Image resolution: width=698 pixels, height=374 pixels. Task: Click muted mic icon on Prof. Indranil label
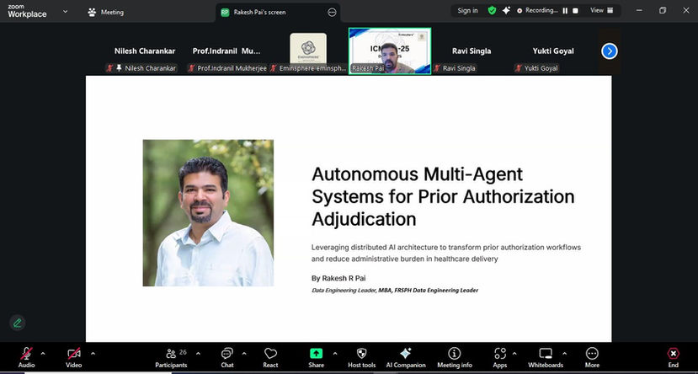(x=192, y=68)
